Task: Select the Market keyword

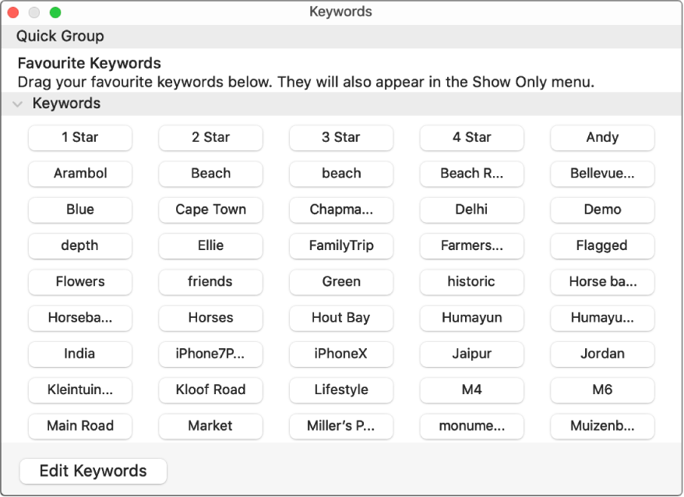Action: pos(210,426)
